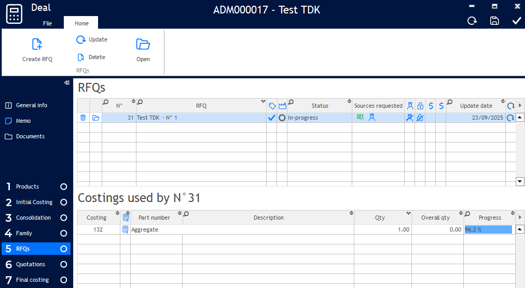Click the first dollar sign column header
The height and width of the screenshot is (288, 525).
(x=431, y=106)
